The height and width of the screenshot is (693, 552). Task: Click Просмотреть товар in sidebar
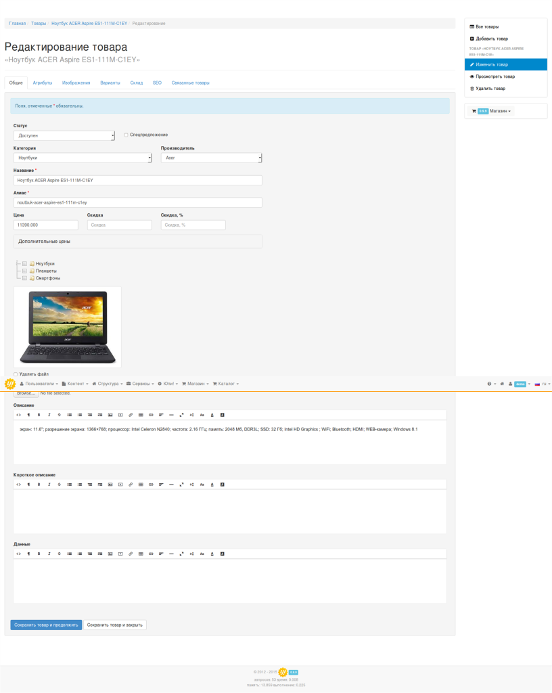coord(505,76)
